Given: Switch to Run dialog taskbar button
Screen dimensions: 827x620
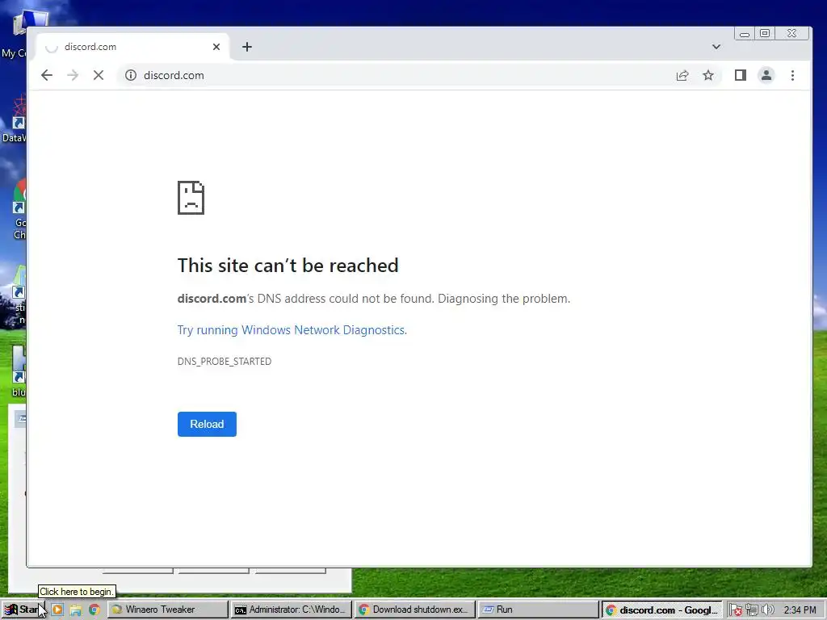Looking at the screenshot, I should pos(539,610).
